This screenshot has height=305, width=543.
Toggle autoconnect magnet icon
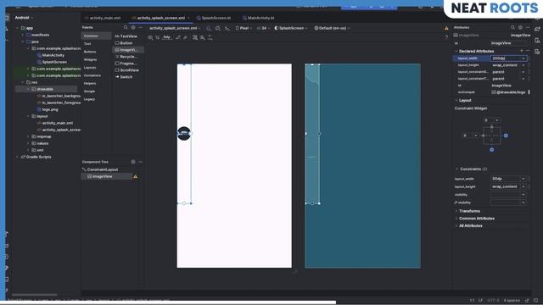pyautogui.click(x=158, y=37)
